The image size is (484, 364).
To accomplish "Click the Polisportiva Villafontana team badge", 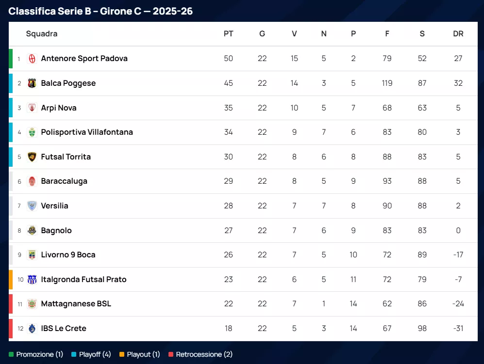I will (x=32, y=132).
